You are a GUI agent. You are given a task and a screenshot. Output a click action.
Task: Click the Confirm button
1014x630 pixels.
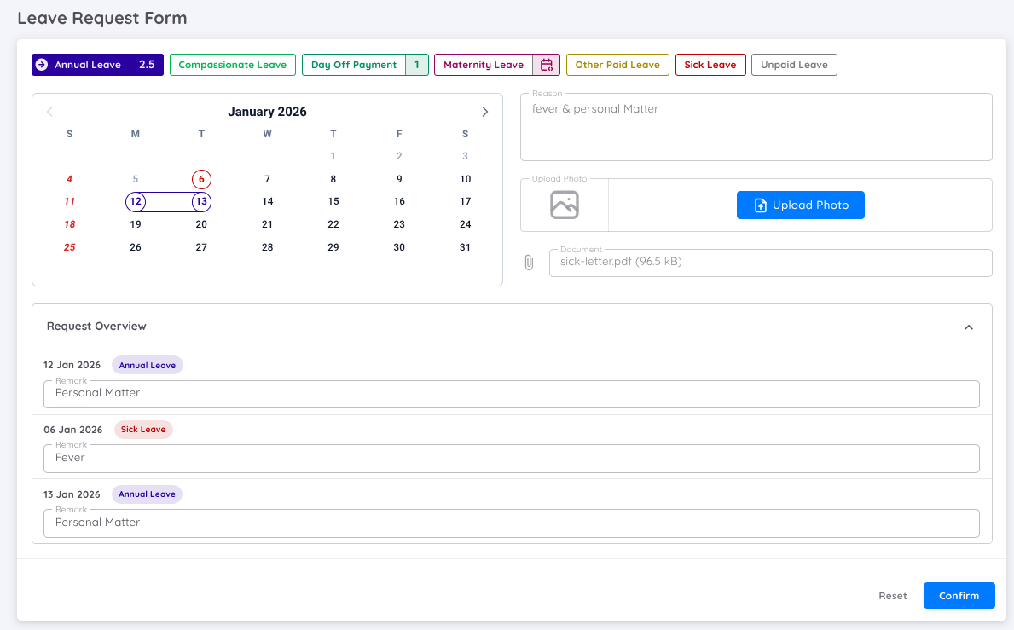tap(959, 595)
